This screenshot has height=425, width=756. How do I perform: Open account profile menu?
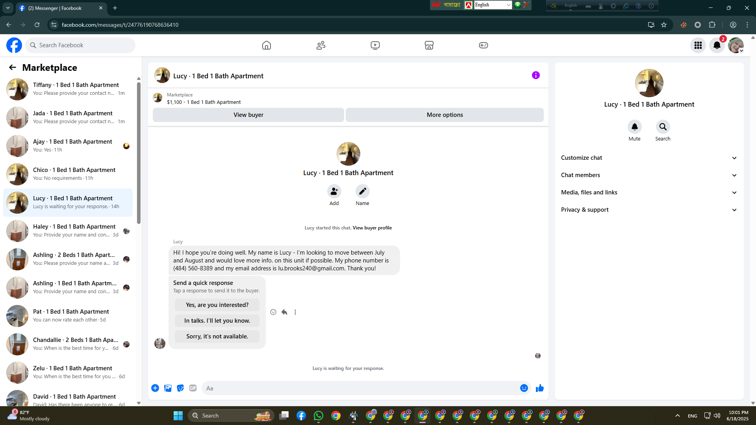click(736, 45)
